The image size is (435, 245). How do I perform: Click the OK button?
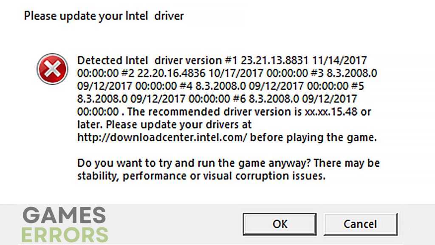280,224
